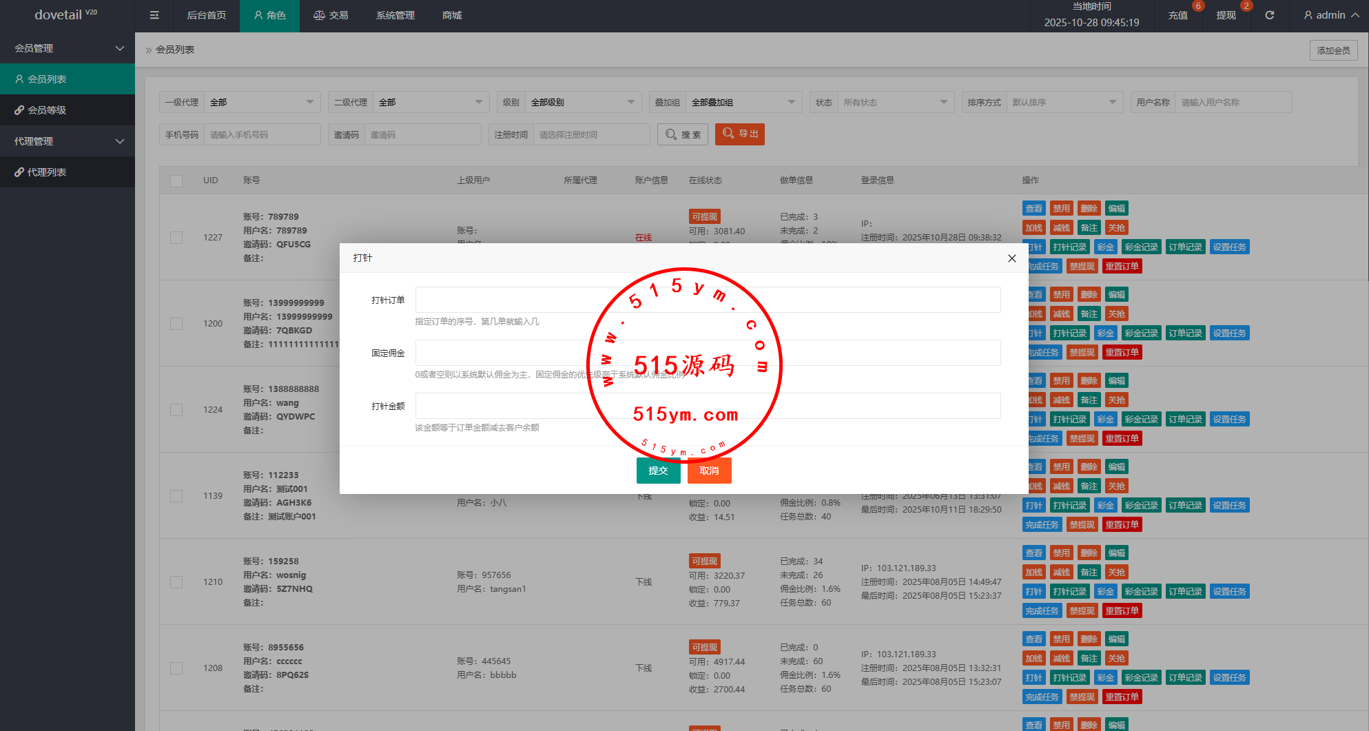
Task: Close the 打针 dialog with X
Action: point(1011,258)
